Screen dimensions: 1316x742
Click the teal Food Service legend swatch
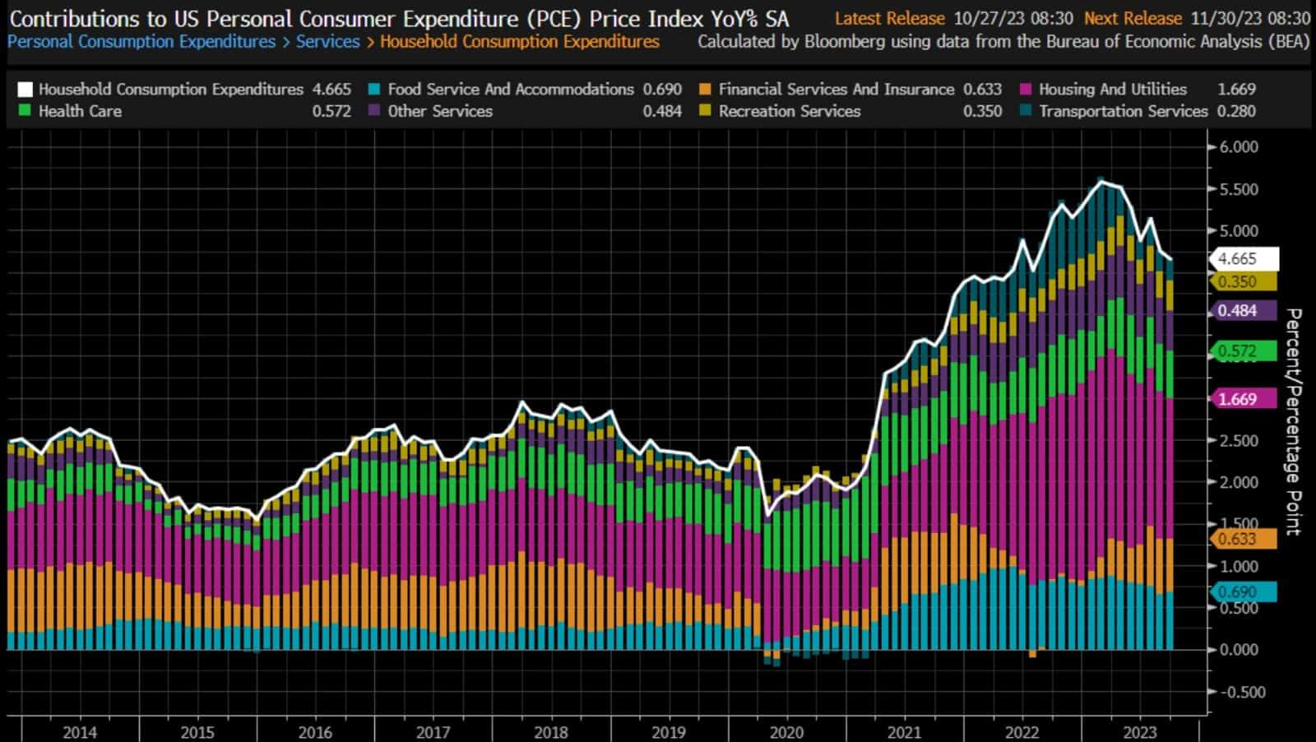374,90
